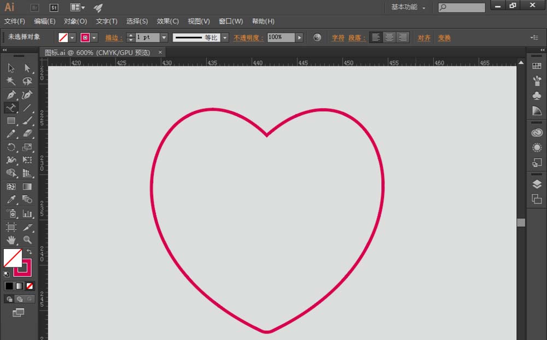547x340 pixels.
Task: Expand the opacity slider arrow
Action: [299, 38]
